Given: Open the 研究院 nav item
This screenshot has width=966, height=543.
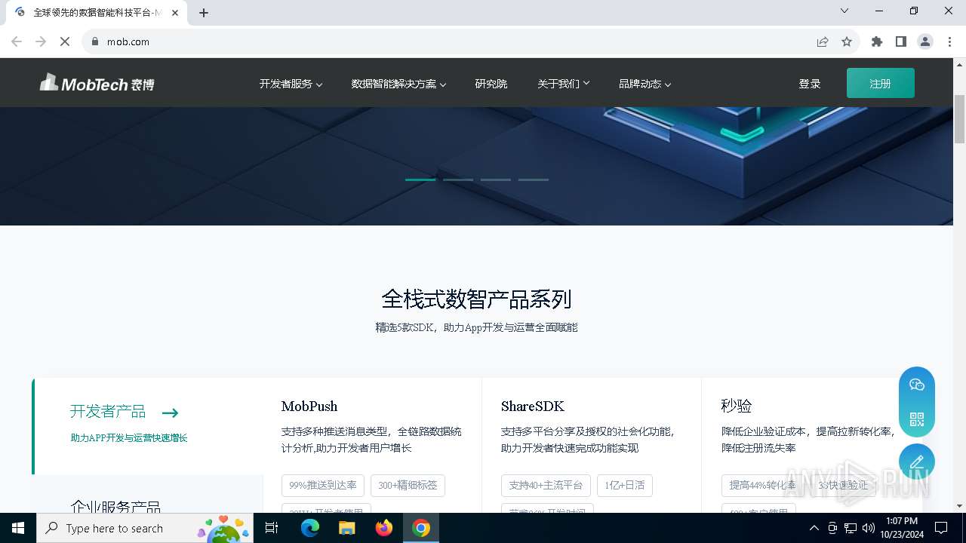Looking at the screenshot, I should pyautogui.click(x=491, y=84).
